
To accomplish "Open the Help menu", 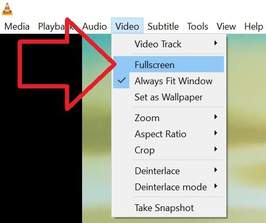I will (254, 27).
